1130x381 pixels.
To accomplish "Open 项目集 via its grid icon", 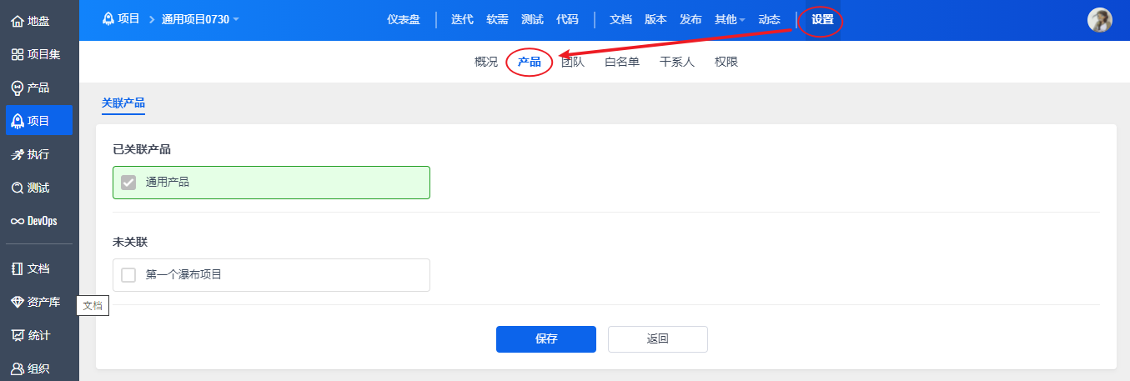I will 17,54.
